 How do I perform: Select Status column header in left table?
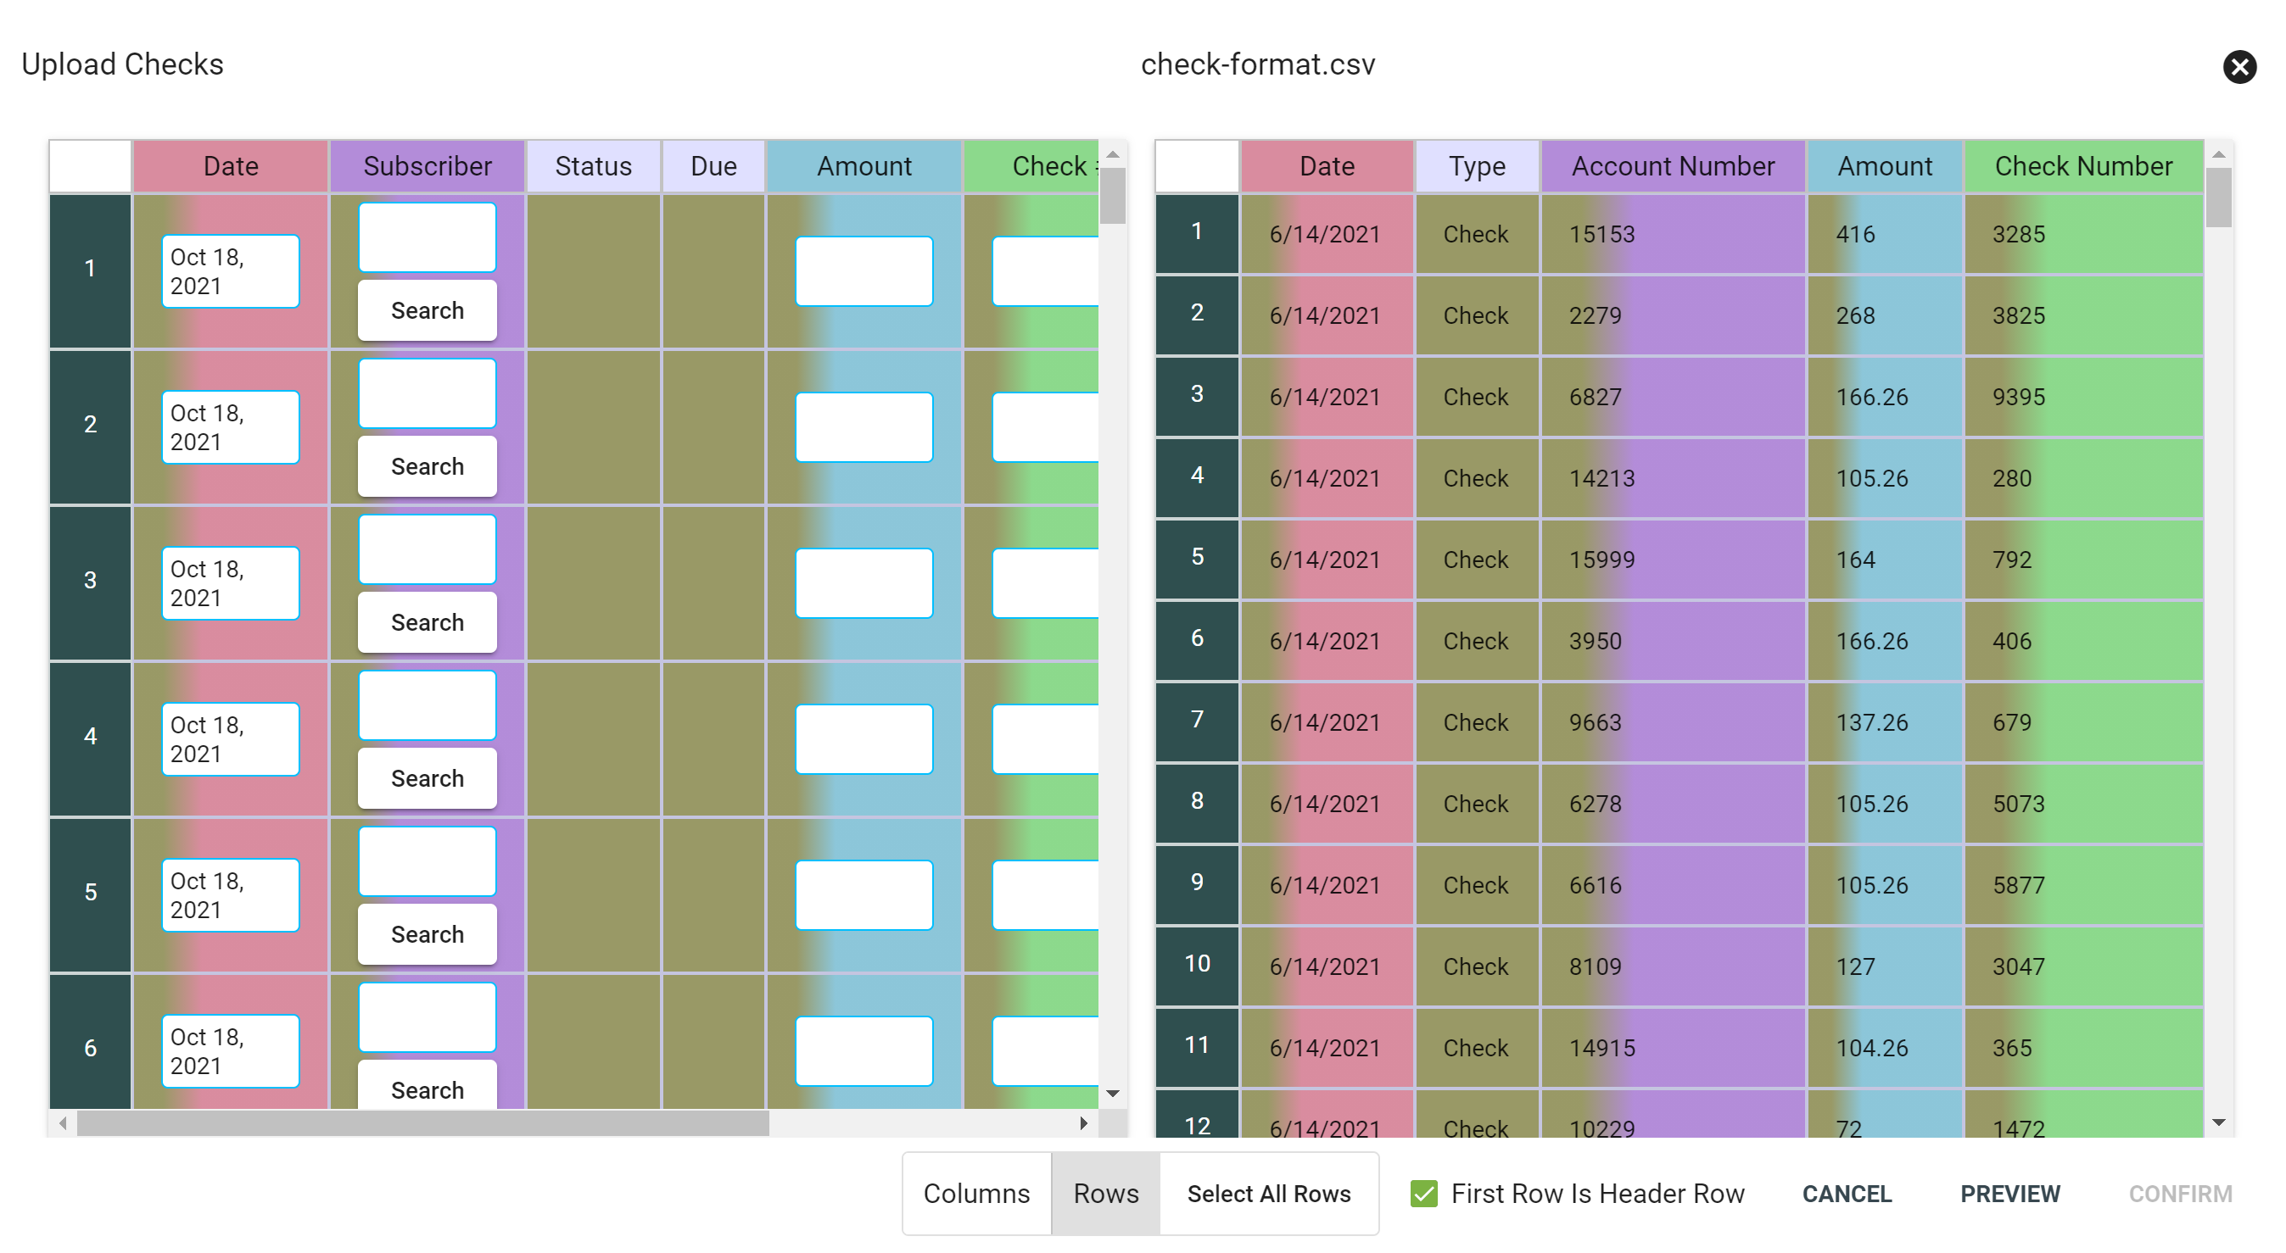click(x=593, y=166)
